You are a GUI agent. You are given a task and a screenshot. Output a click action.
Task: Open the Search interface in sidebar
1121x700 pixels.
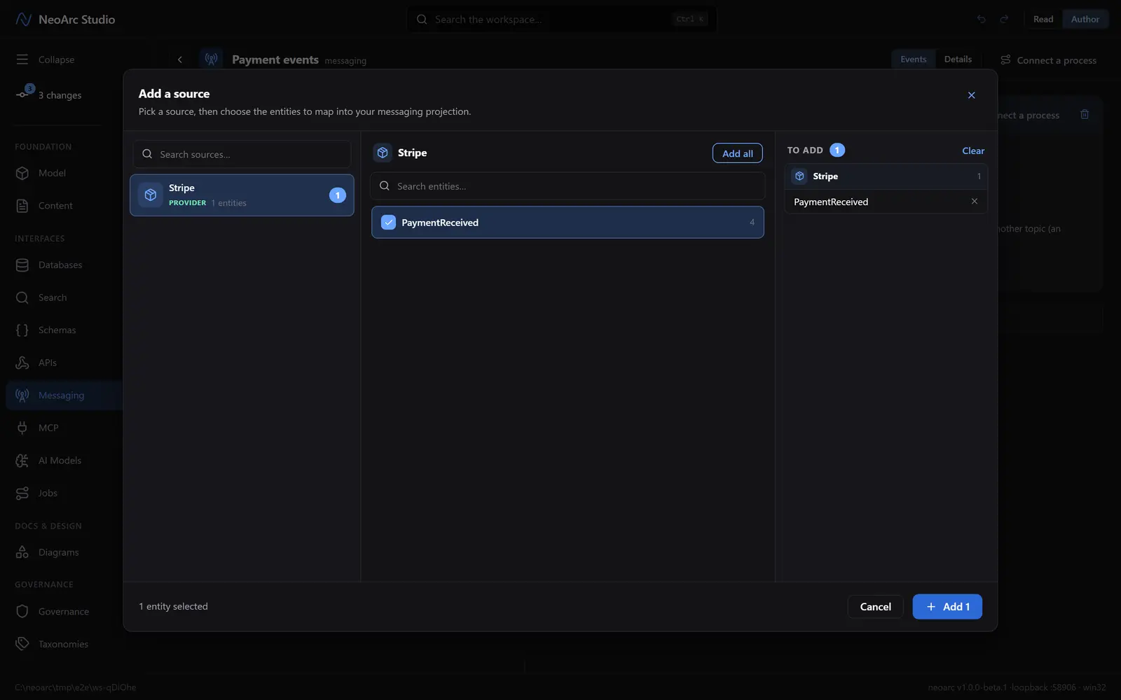53,297
